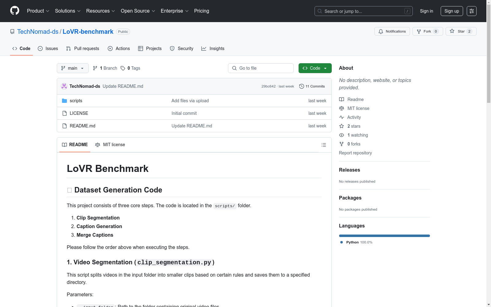Open the global navigation settings icon button
Image resolution: width=491 pixels, height=307 pixels.
tap(472, 11)
